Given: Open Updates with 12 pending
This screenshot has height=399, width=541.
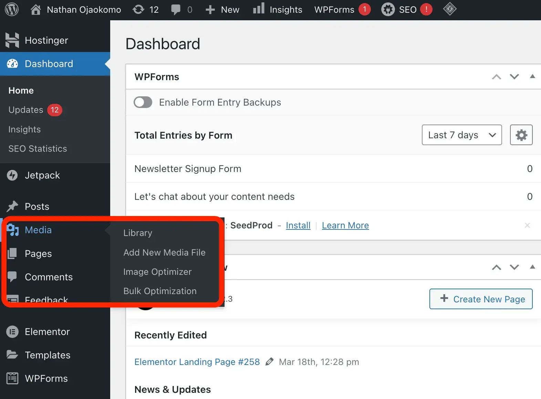Looking at the screenshot, I should click(x=35, y=110).
